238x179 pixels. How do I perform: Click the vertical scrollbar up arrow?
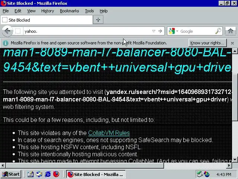(x=235, y=51)
